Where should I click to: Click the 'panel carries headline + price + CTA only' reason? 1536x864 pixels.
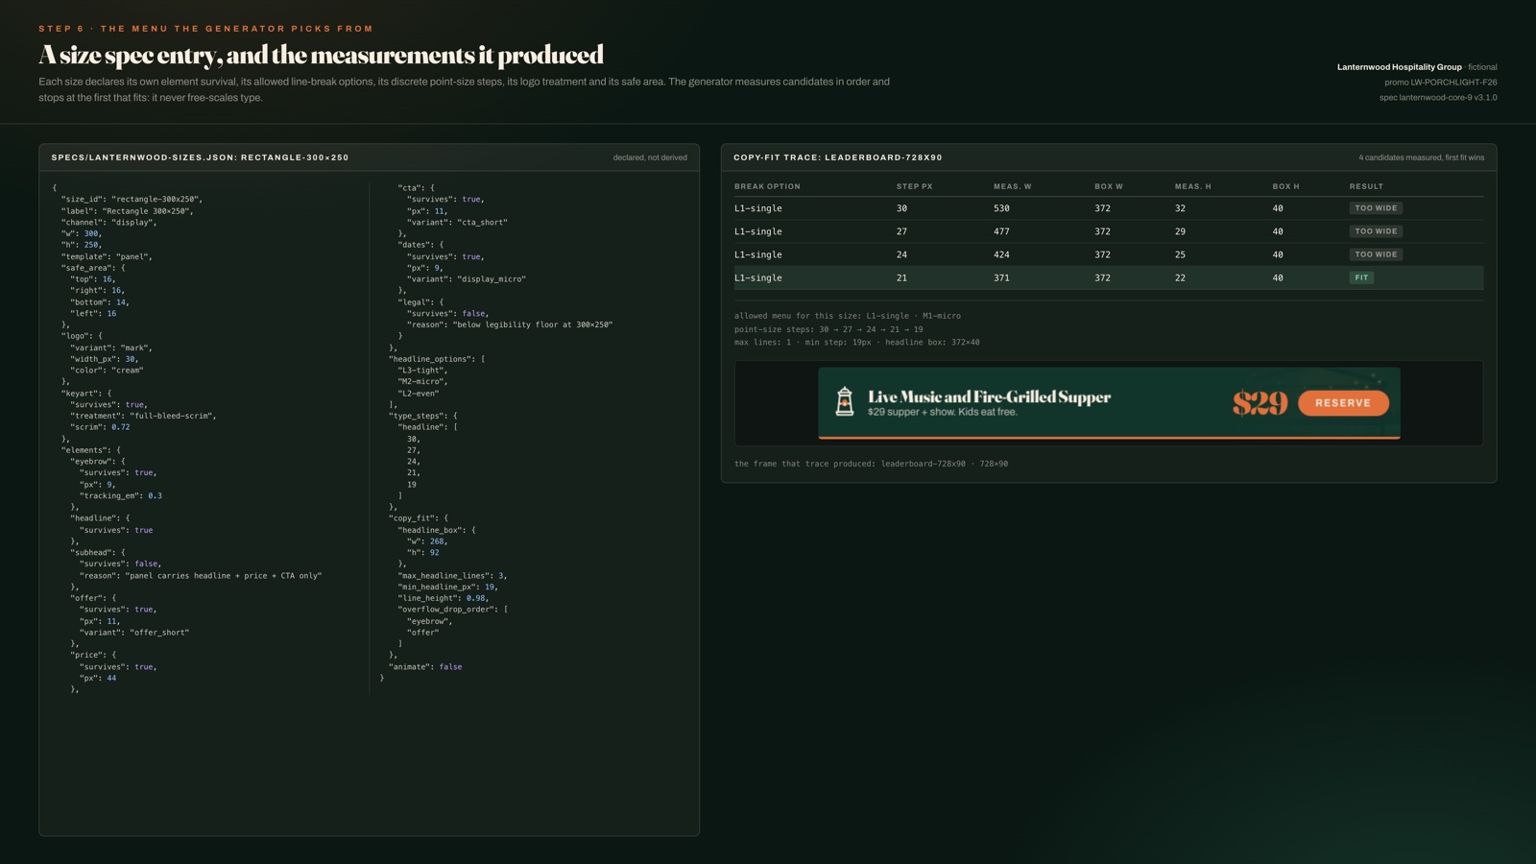(224, 576)
